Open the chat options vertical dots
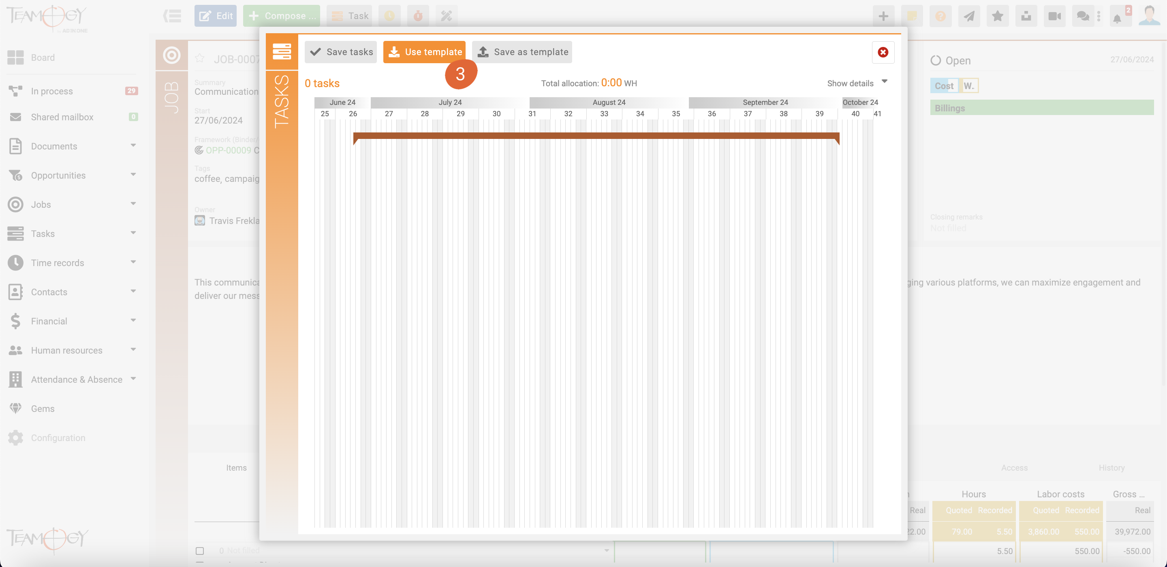This screenshot has height=567, width=1167. [1099, 16]
